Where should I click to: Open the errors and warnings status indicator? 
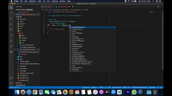[x=15, y=87]
